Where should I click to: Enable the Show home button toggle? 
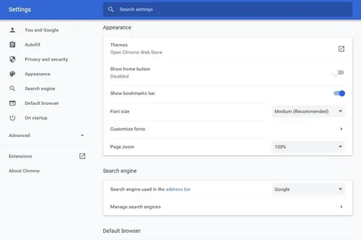pos(338,73)
